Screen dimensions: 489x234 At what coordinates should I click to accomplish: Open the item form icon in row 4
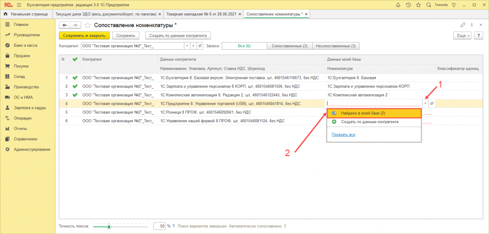tap(432, 103)
